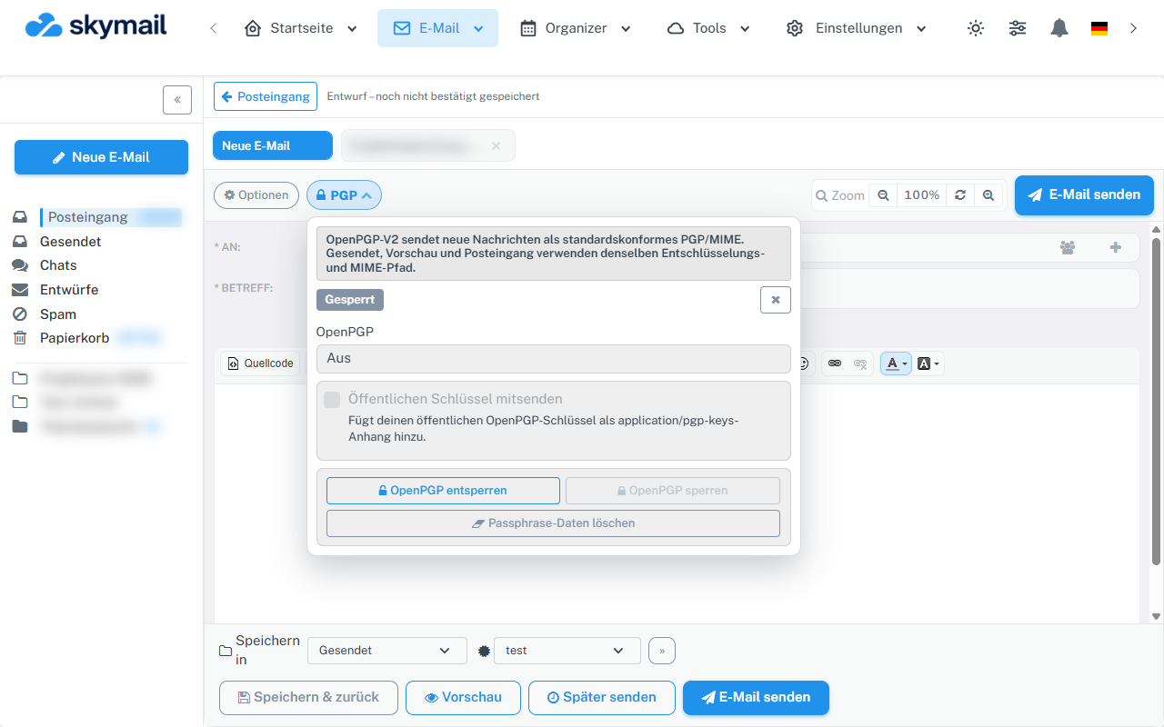
Task: Click the 'OpenPGP entsperren' button
Action: click(443, 491)
